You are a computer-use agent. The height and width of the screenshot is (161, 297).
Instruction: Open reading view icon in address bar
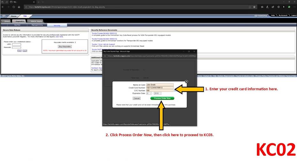click(x=250, y=7)
